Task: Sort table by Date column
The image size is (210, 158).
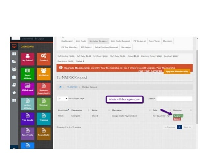Action: click(162, 110)
